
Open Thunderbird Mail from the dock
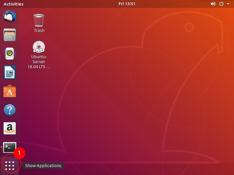pos(9,16)
